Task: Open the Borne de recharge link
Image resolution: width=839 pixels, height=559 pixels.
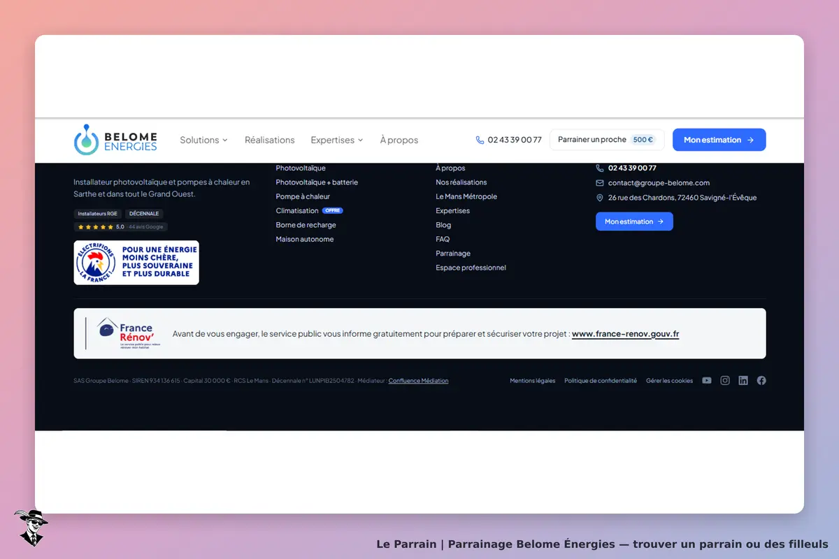Action: pos(306,225)
